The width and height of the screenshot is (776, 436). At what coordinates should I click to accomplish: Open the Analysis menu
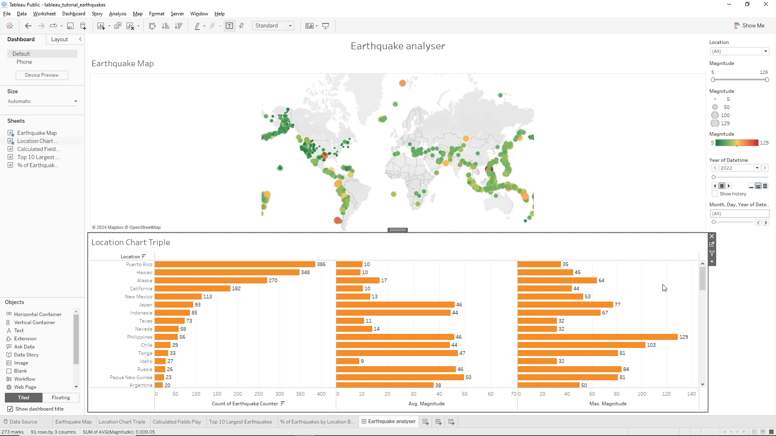tap(118, 14)
